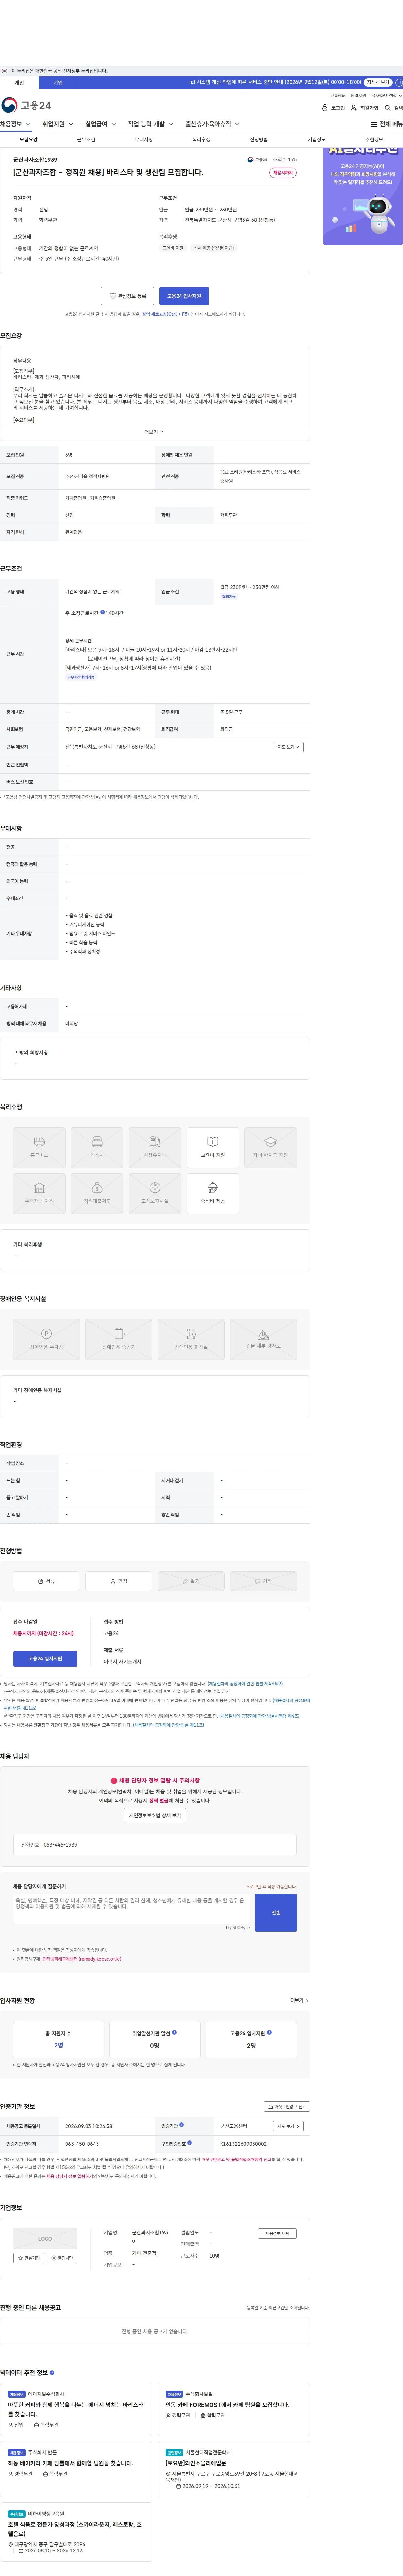Switch to the 개인 tab
Screen dimensions: 403x2576
point(19,83)
